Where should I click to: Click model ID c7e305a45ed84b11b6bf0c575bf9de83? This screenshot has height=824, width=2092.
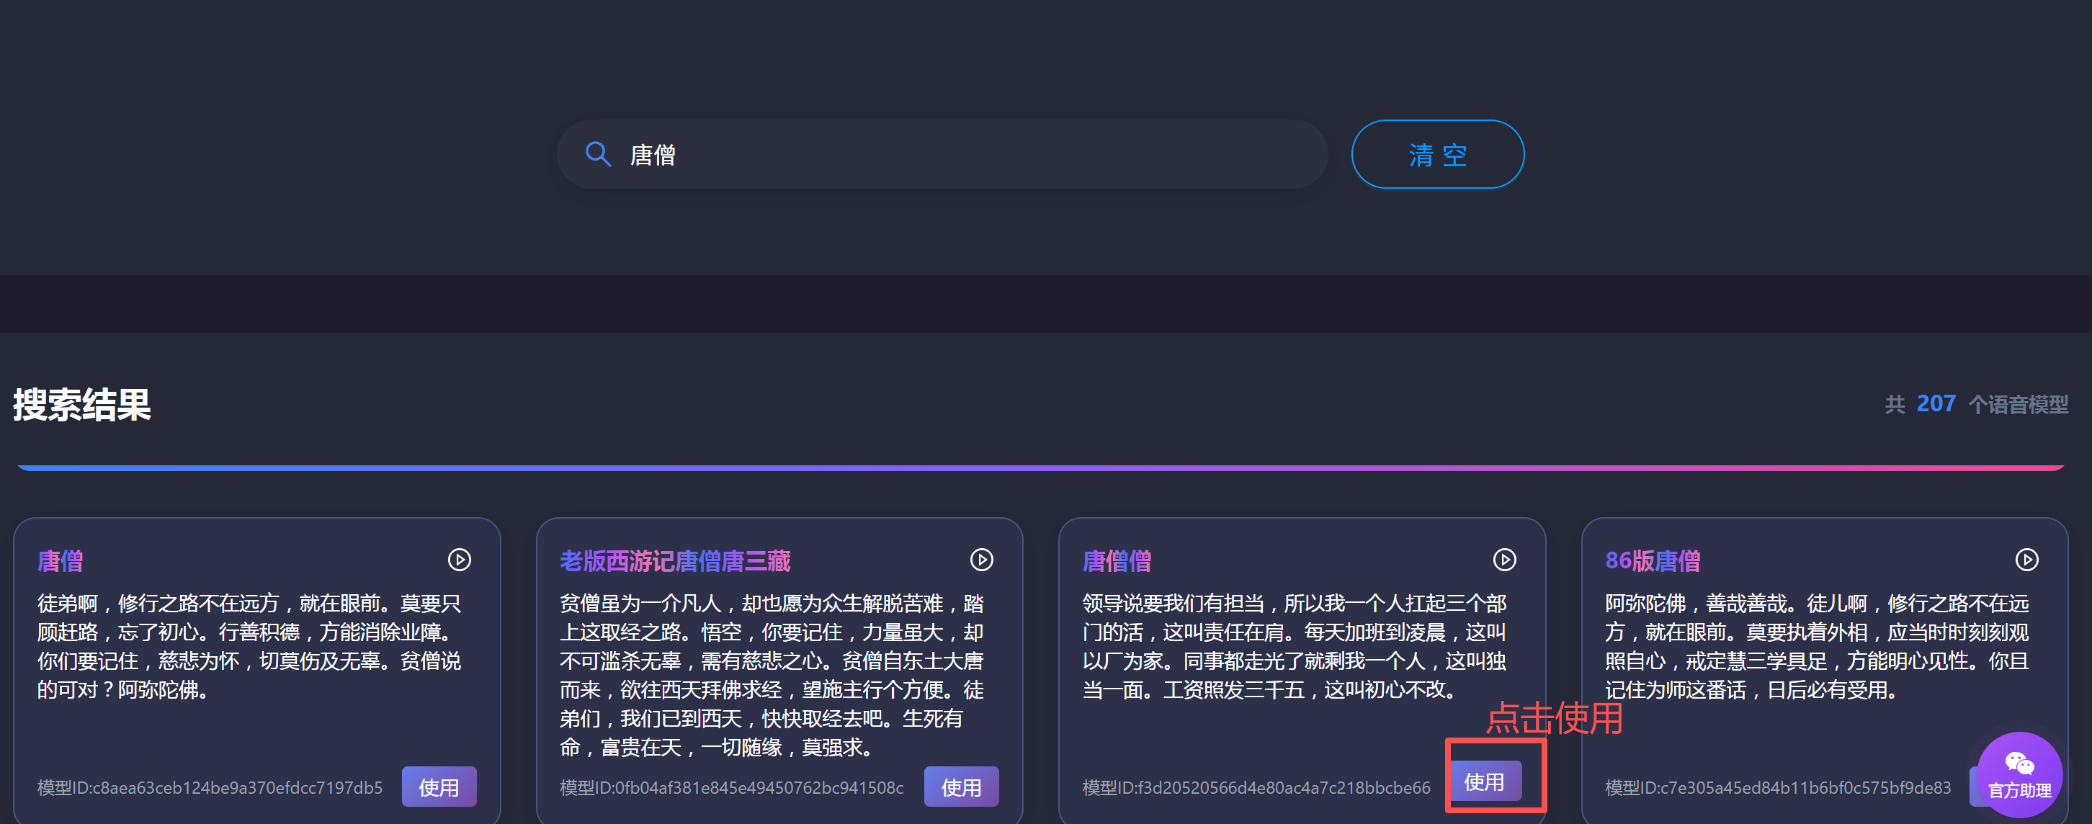(x=1778, y=787)
